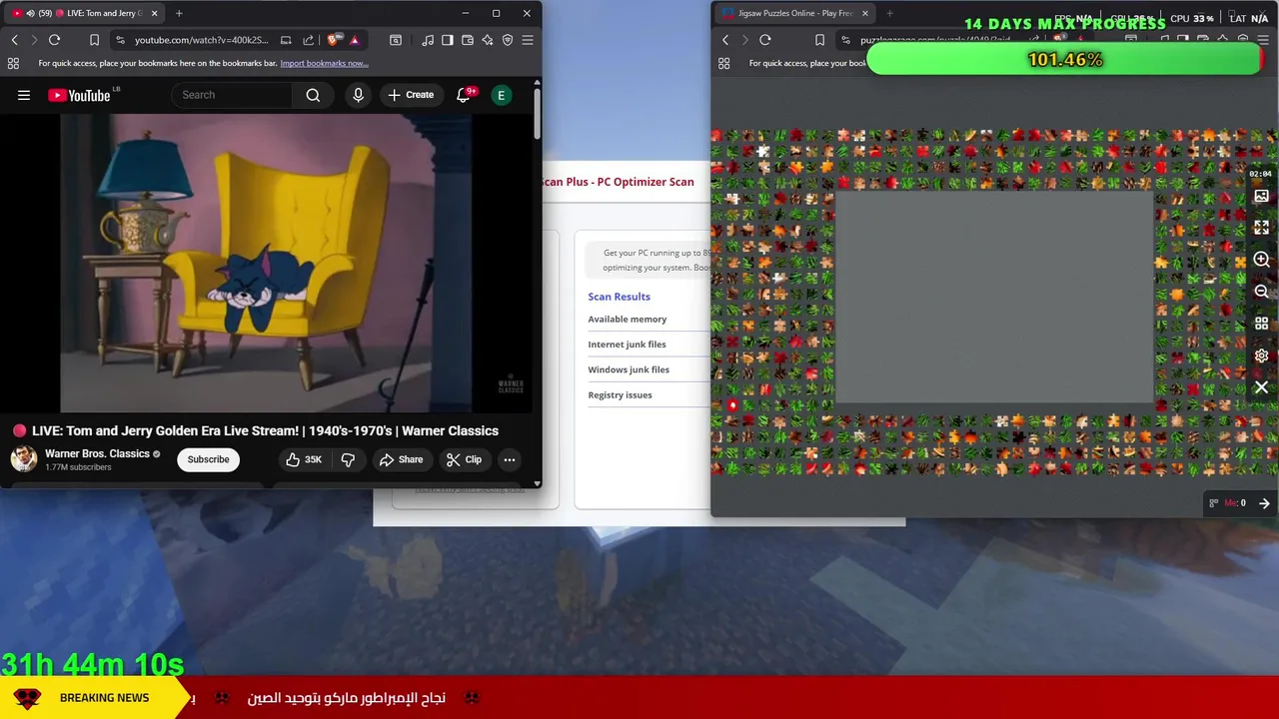This screenshot has height=719, width=1279.
Task: Open apps grid on puzzle window bookmarks bar
Action: 724,63
